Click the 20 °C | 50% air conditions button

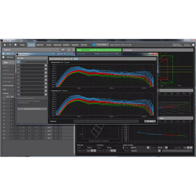pos(102,45)
